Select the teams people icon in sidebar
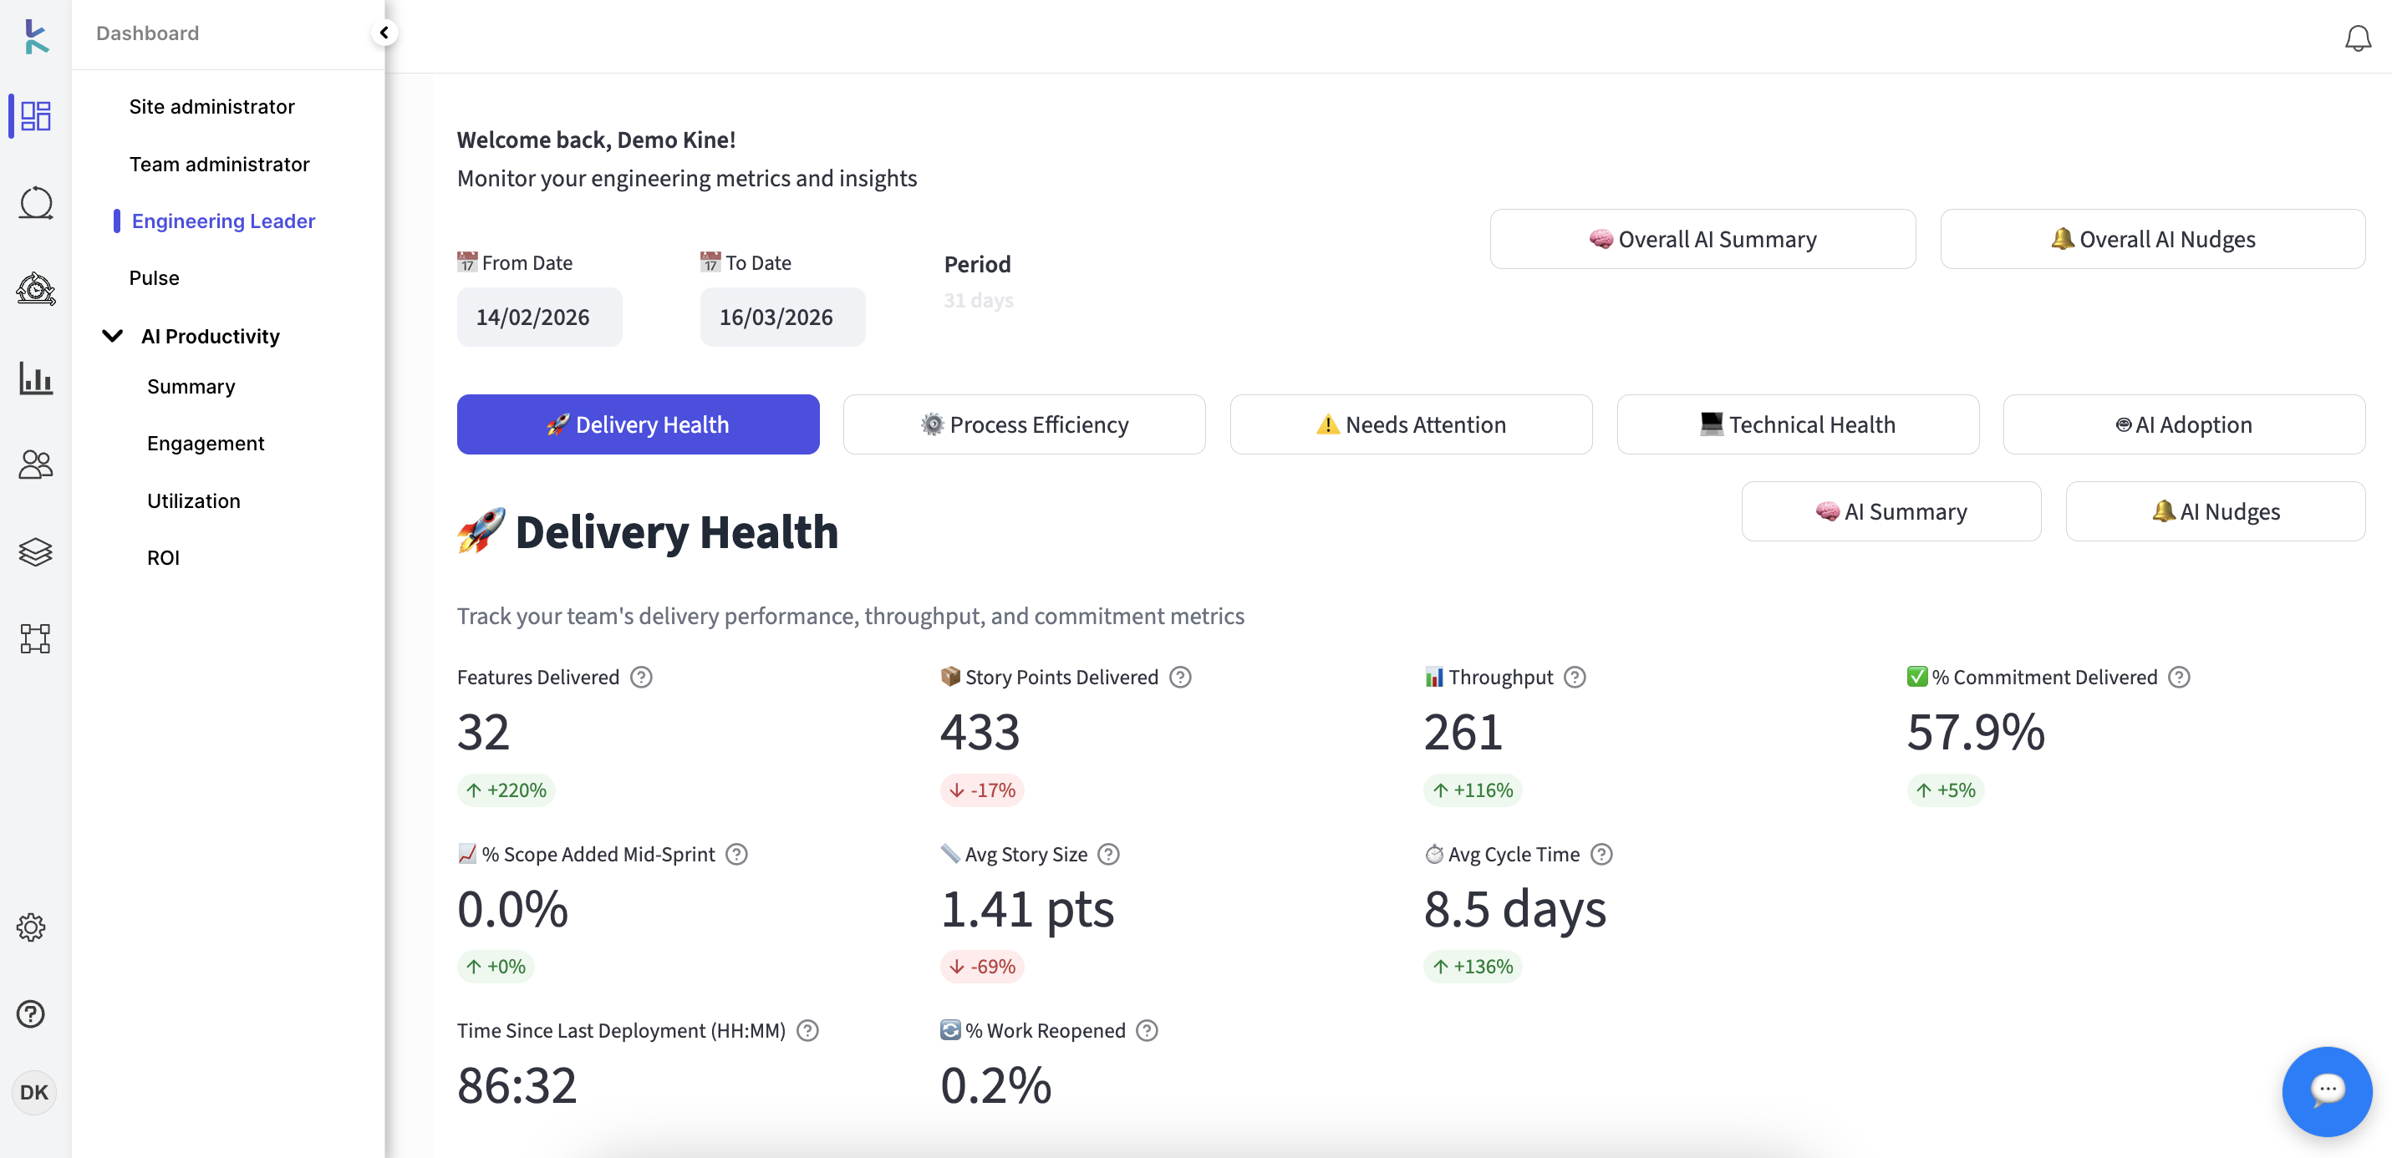Screen dimensions: 2392x1158 pos(34,465)
